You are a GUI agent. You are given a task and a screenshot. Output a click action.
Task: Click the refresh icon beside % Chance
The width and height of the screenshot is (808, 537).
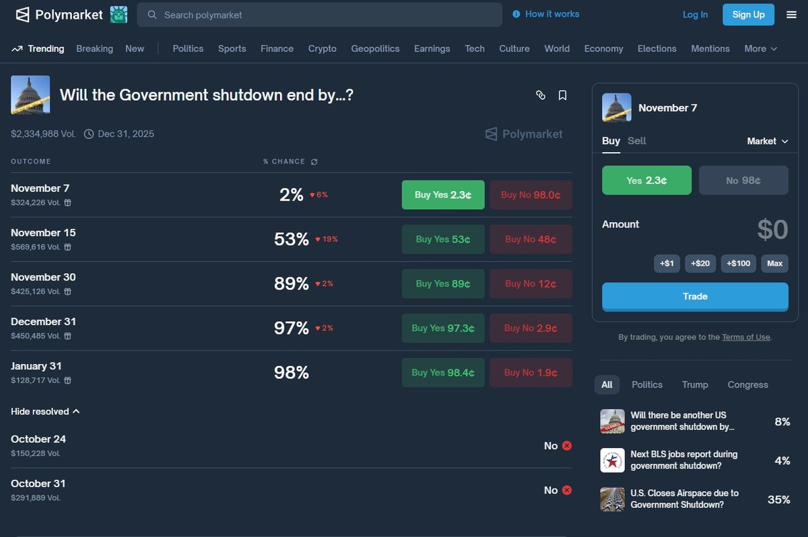click(314, 162)
